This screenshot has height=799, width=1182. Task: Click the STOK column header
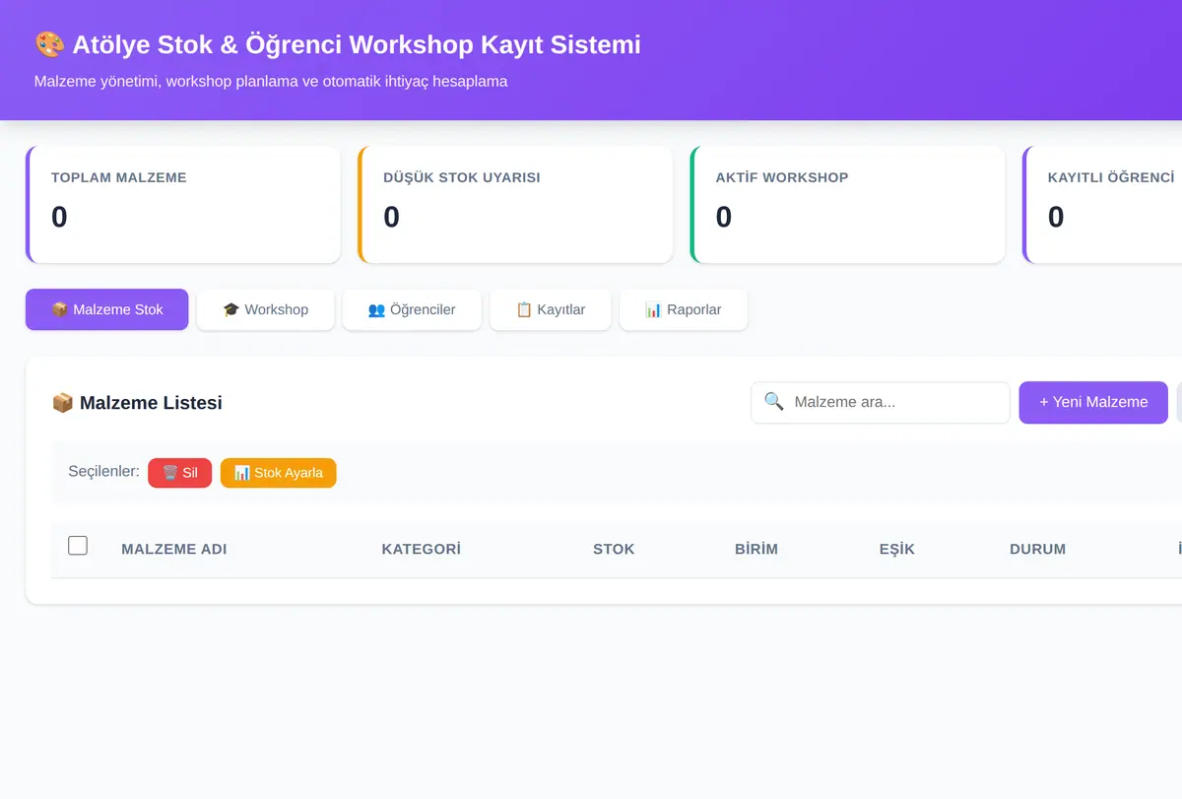614,549
